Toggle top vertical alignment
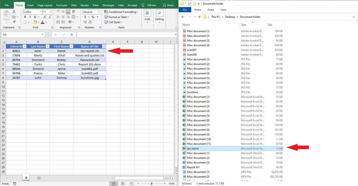This screenshot has width=358, height=186. click(58, 11)
